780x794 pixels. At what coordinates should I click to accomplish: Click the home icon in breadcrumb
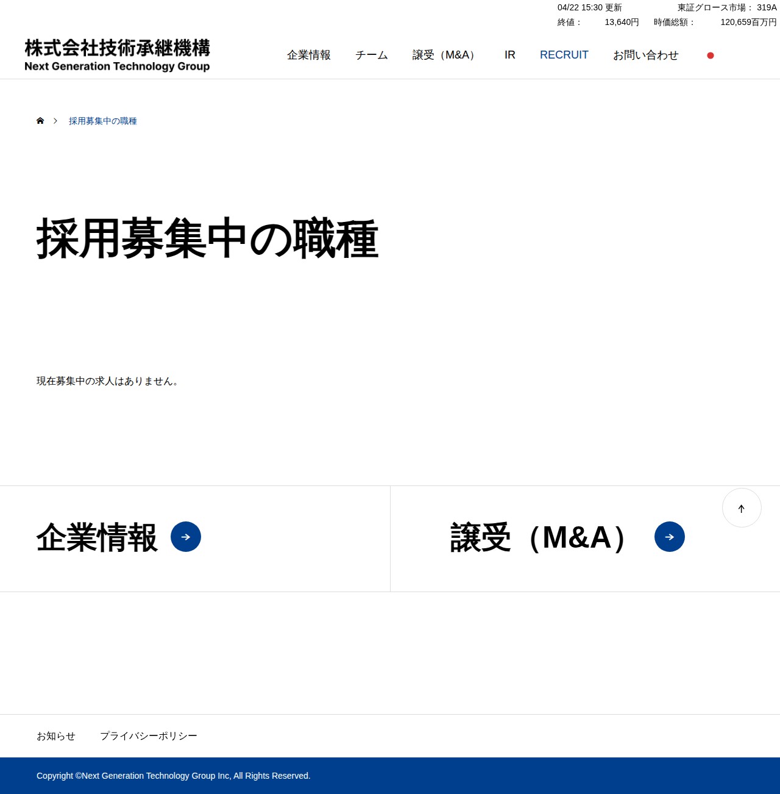pyautogui.click(x=40, y=121)
